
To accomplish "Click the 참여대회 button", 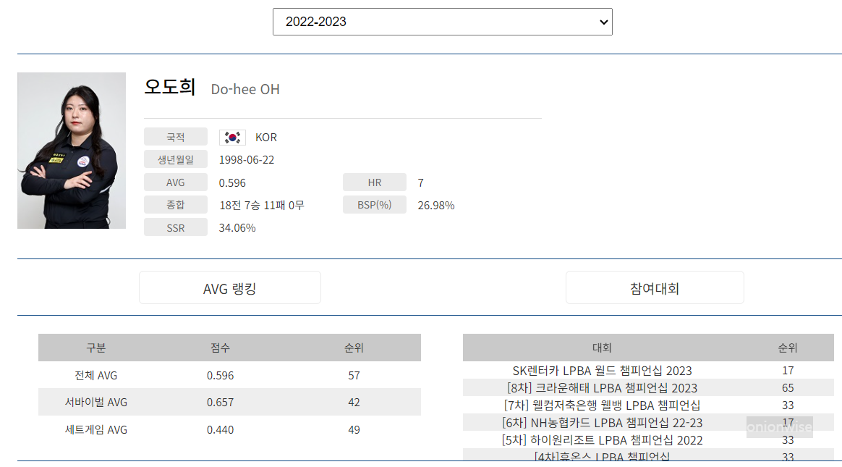I will click(x=654, y=287).
